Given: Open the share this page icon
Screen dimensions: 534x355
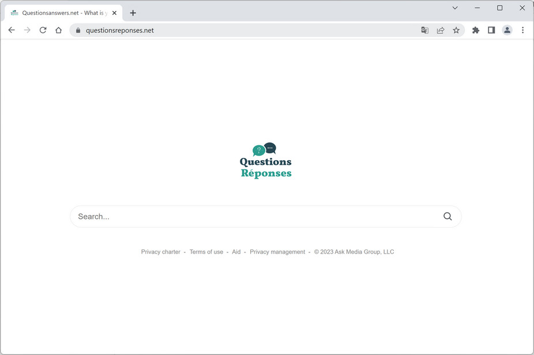Looking at the screenshot, I should tap(441, 30).
